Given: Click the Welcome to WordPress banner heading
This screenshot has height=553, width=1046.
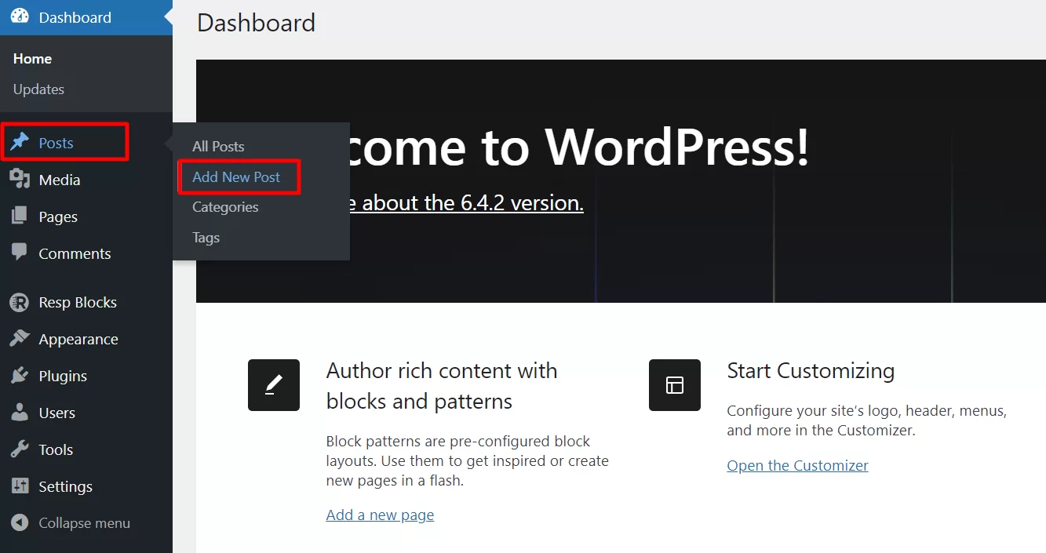Looking at the screenshot, I should (580, 147).
